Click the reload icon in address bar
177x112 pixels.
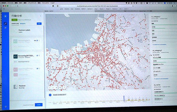133,6
